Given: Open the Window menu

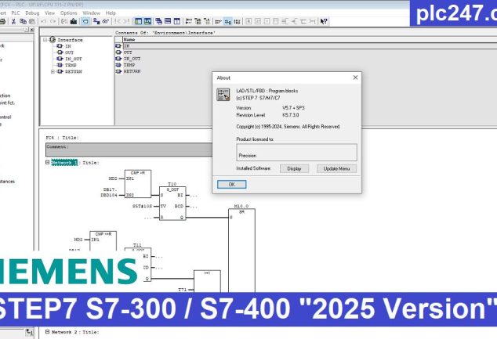Looking at the screenshot, I should pyautogui.click(x=91, y=13).
